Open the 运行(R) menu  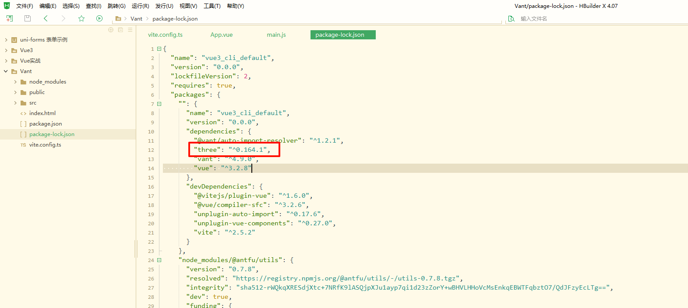(140, 6)
